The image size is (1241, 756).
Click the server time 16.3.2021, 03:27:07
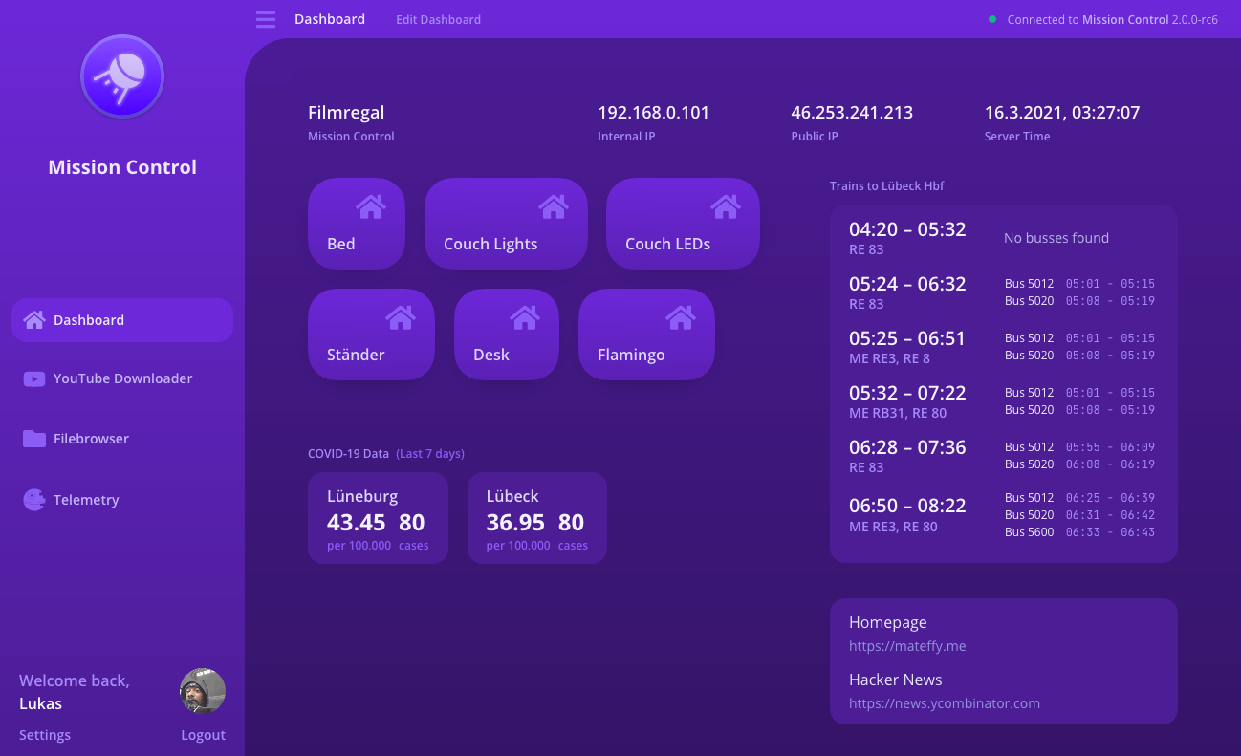(1062, 113)
